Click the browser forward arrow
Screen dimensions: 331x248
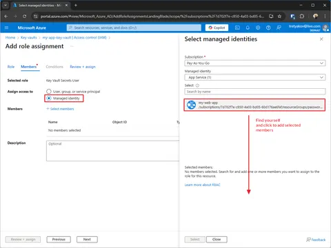15,17
